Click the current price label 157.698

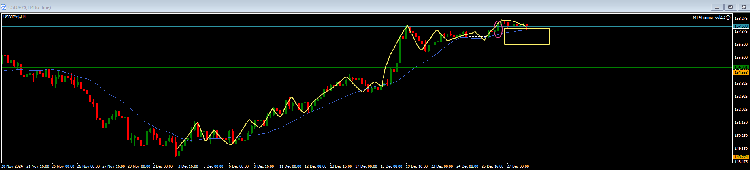coord(741,26)
